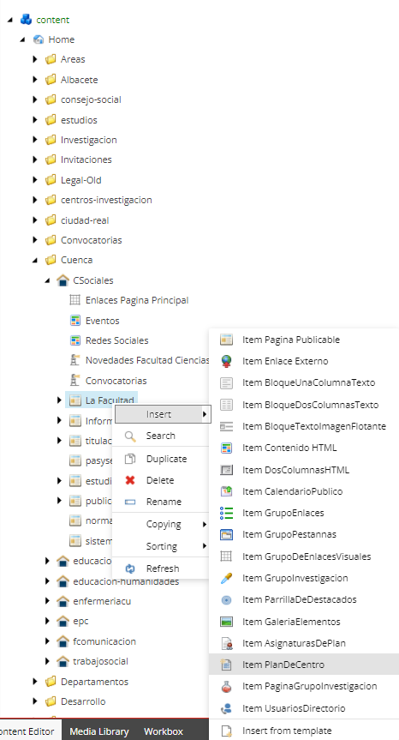Click the person icon for Item UsuariosDirectorio

(x=227, y=708)
